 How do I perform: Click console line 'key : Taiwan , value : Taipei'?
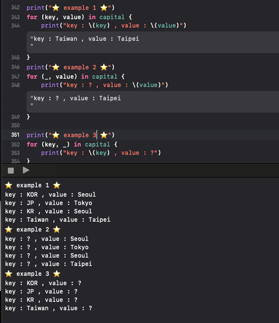57,220
